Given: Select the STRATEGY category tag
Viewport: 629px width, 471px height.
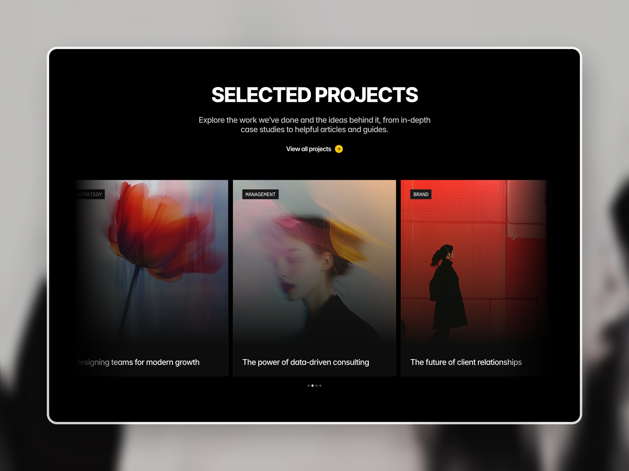Looking at the screenshot, I should [x=90, y=194].
